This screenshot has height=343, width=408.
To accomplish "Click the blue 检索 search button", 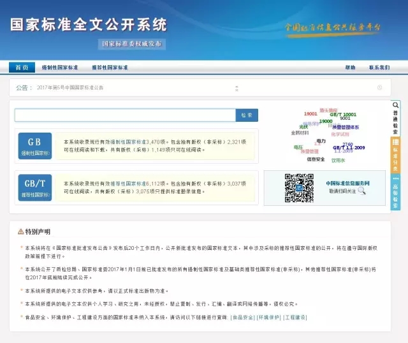I will [247, 115].
